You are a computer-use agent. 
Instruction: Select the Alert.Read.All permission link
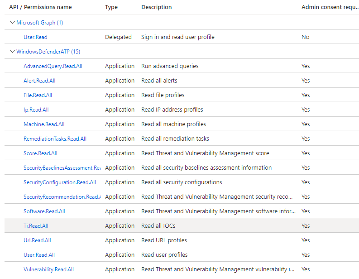pyautogui.click(x=39, y=81)
